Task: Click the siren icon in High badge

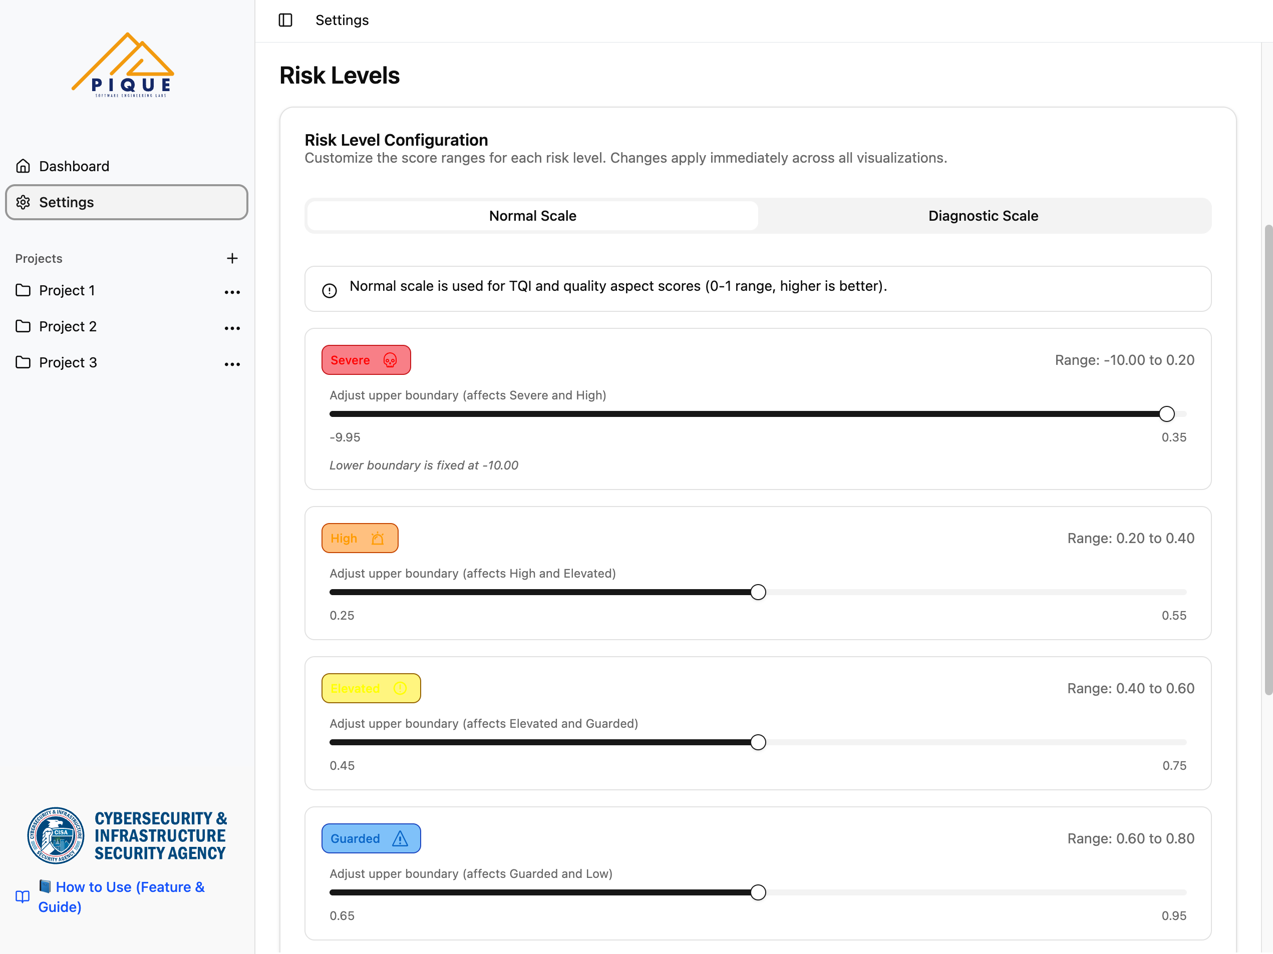Action: 378,539
